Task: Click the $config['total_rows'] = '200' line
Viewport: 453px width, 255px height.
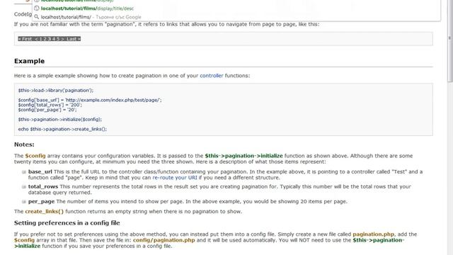Action: point(50,105)
